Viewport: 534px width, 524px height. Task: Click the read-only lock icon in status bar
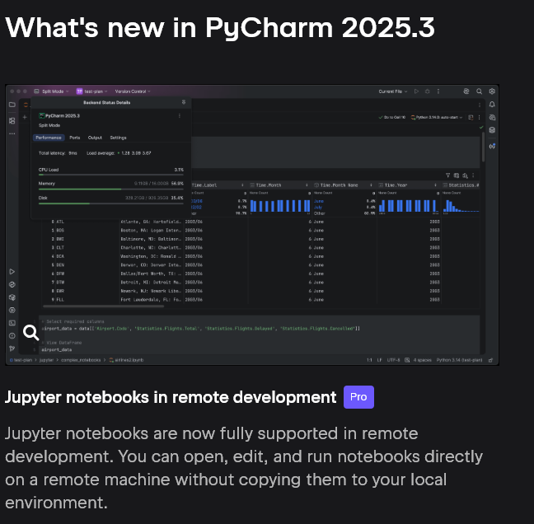[491, 360]
